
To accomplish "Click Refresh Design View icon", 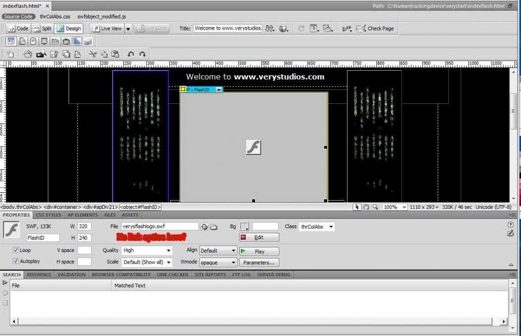I will pyautogui.click(x=301, y=29).
